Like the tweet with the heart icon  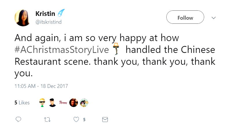tap(76, 119)
